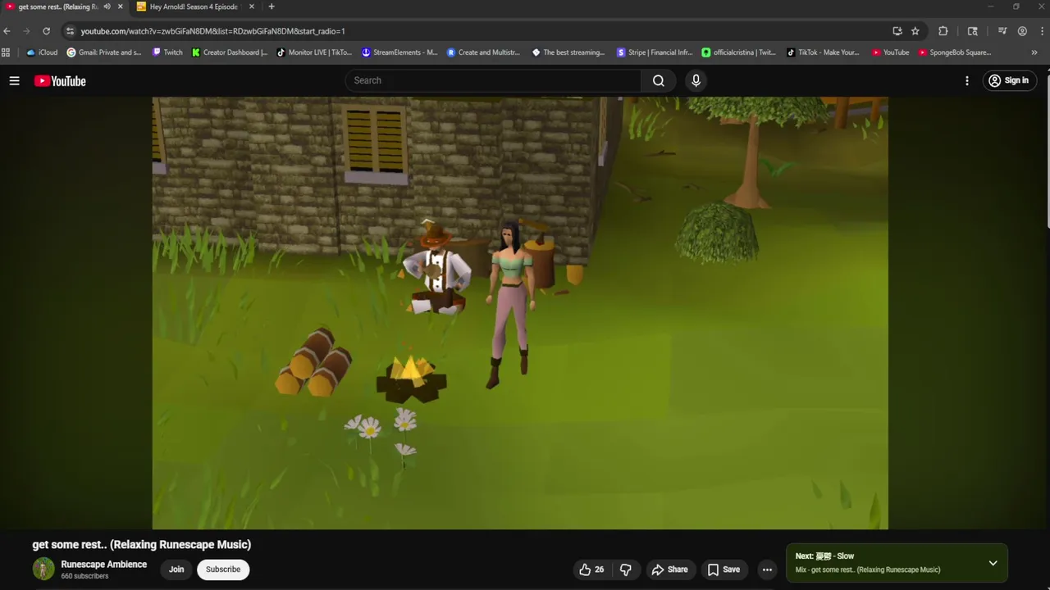This screenshot has width=1050, height=590.
Task: Mute the 'get some rest..' tab via speaker icon
Action: pyautogui.click(x=107, y=7)
